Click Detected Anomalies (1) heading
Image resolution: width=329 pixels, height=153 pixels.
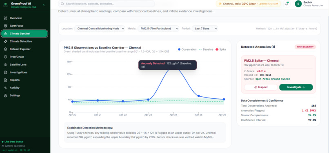coord(258,47)
